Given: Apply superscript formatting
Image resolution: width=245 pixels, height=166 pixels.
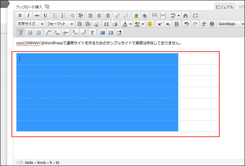Looking at the screenshot, I should click(160, 24).
